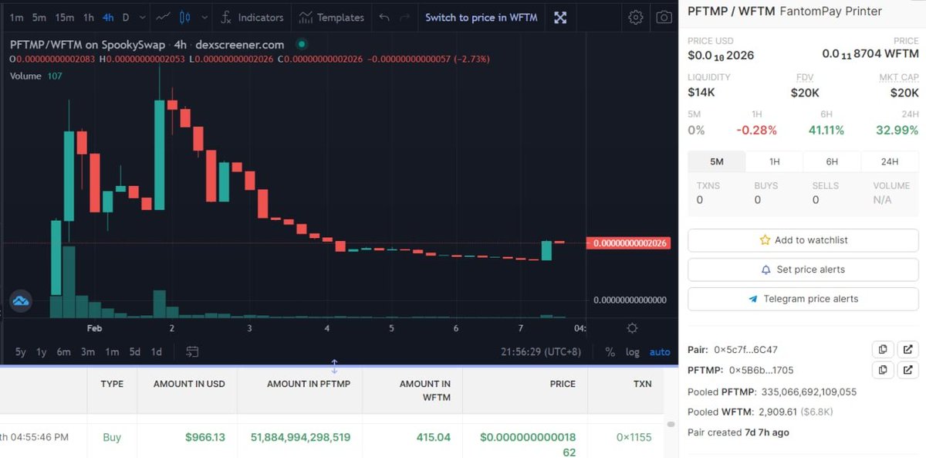Select the 4h chart interval
The width and height of the screenshot is (926, 458).
pyautogui.click(x=108, y=17)
